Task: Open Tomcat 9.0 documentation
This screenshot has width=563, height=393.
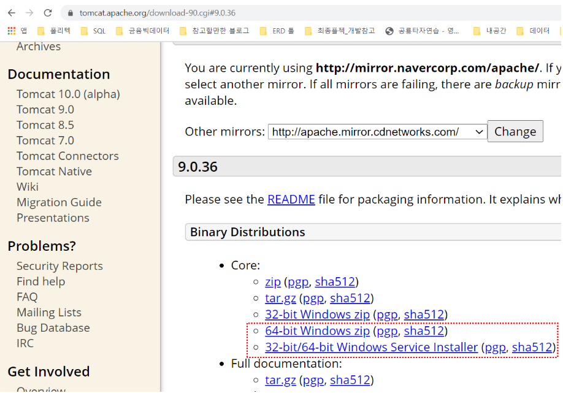Action: (x=45, y=110)
